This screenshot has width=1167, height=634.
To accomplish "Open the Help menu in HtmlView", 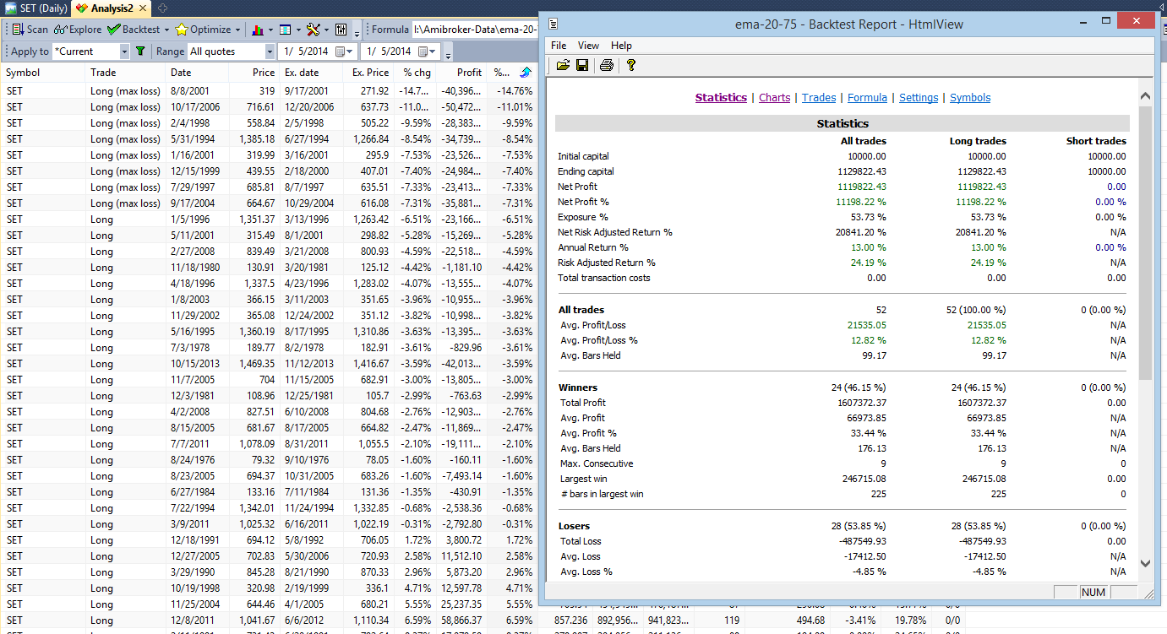I will [621, 46].
